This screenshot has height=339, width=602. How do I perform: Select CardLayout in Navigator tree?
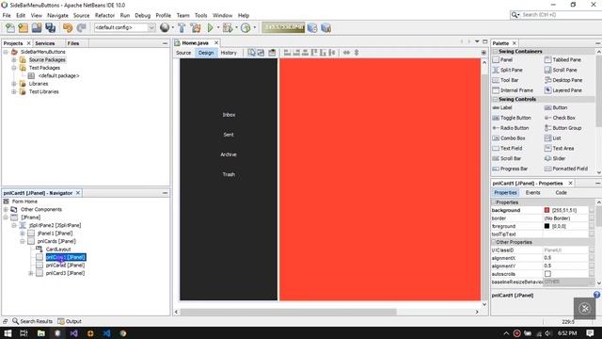[x=58, y=250]
